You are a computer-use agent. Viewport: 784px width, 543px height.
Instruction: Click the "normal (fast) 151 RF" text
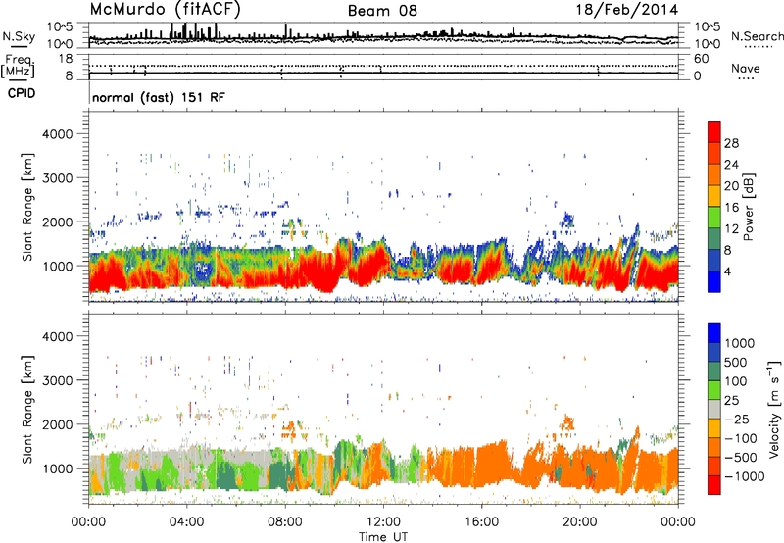tap(159, 97)
